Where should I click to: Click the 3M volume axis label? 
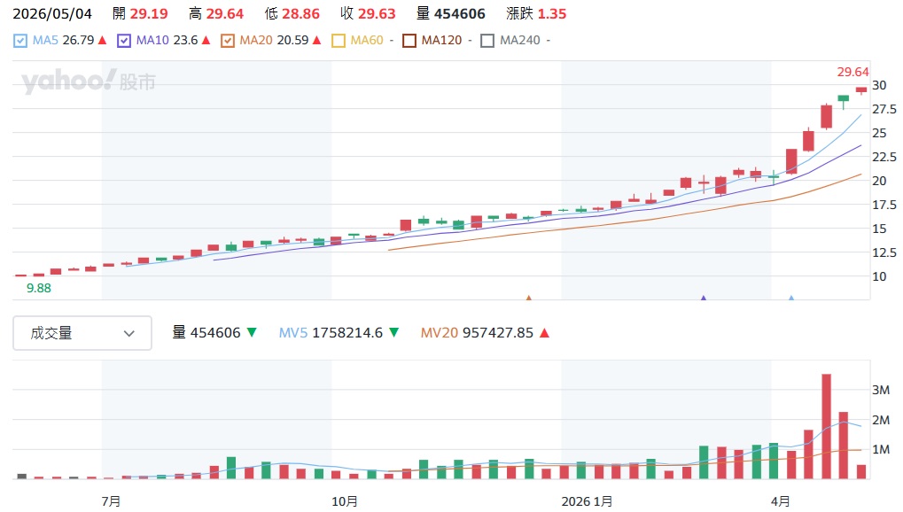click(881, 390)
